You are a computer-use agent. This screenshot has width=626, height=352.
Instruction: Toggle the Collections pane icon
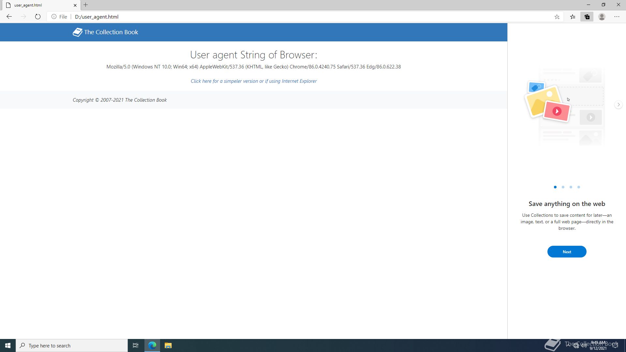click(587, 17)
